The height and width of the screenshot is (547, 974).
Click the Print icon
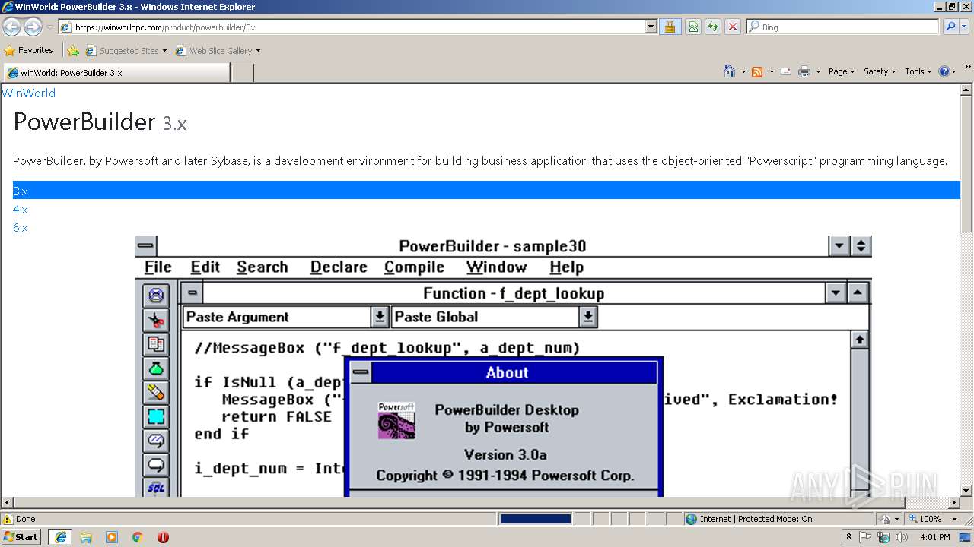pyautogui.click(x=804, y=71)
